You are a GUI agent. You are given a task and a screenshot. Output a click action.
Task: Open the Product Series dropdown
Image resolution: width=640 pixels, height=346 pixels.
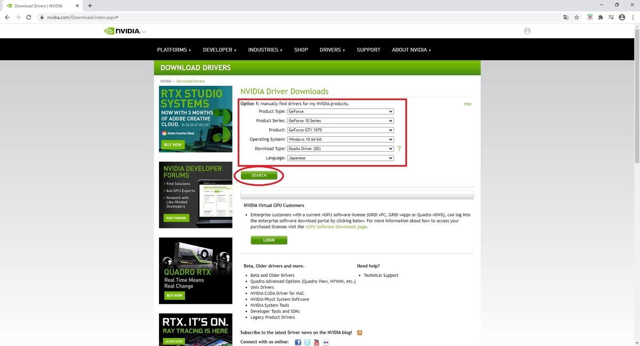(340, 121)
